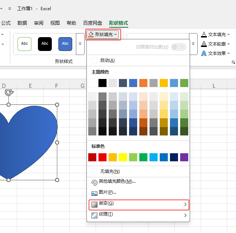Pick the yellow standard color
This screenshot has width=236, height=233.
coord(123,157)
